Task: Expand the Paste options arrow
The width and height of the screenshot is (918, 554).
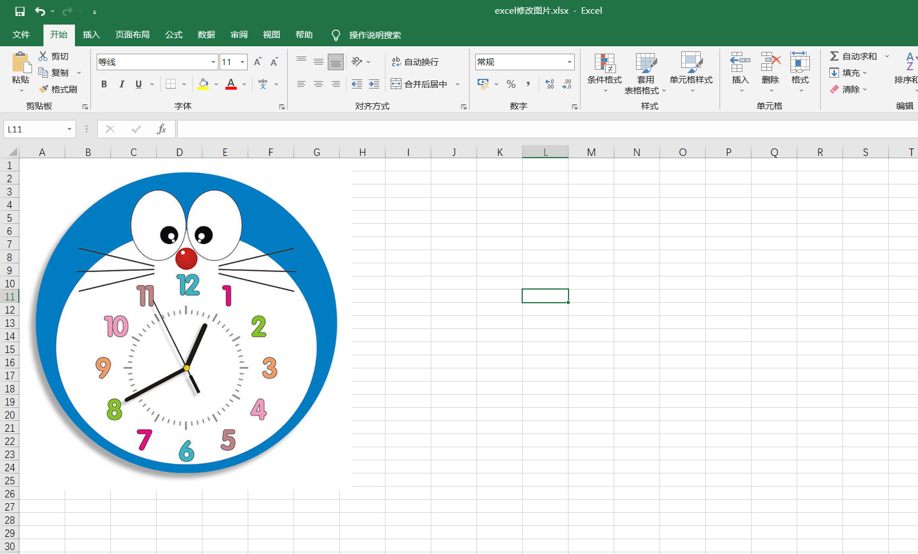Action: (x=21, y=90)
